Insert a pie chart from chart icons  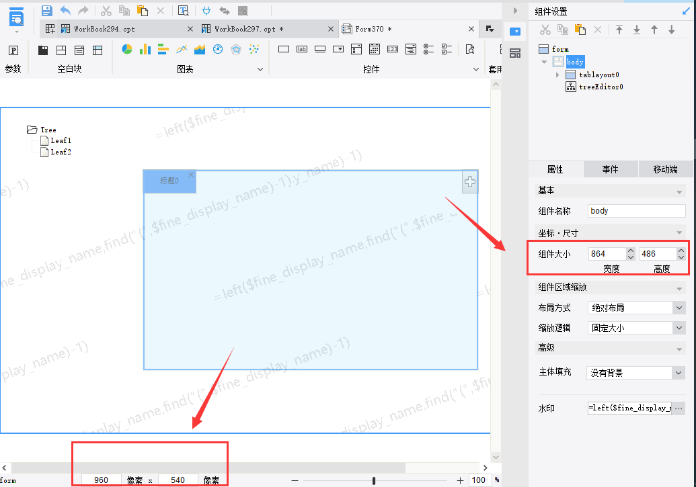(x=127, y=49)
